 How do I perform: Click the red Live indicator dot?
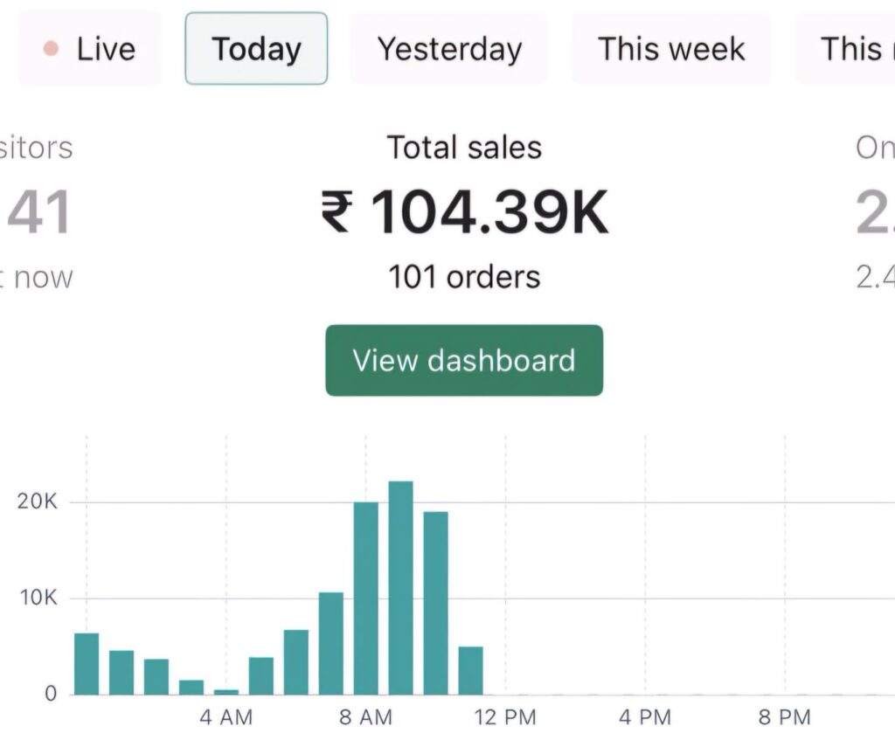(x=51, y=49)
